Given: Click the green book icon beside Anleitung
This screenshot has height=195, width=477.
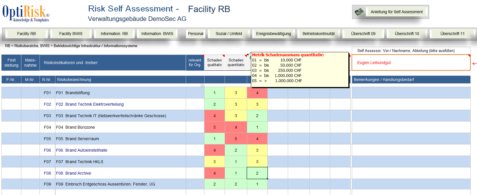Looking at the screenshot, I should pos(359,12).
